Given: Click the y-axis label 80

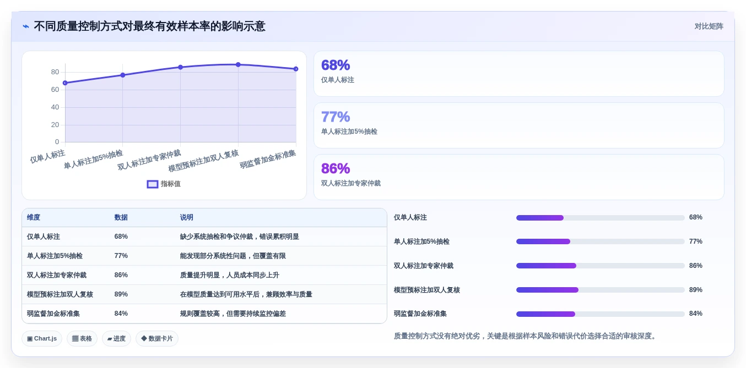Looking at the screenshot, I should (55, 72).
